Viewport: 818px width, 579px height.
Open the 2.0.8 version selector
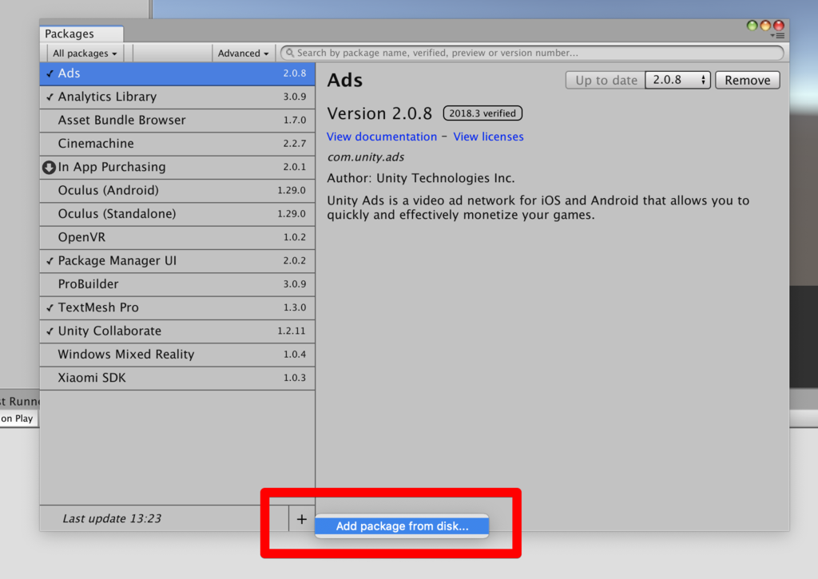(x=677, y=80)
